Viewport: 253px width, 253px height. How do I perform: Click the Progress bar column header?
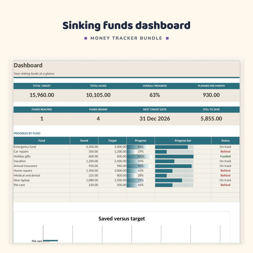point(183,141)
